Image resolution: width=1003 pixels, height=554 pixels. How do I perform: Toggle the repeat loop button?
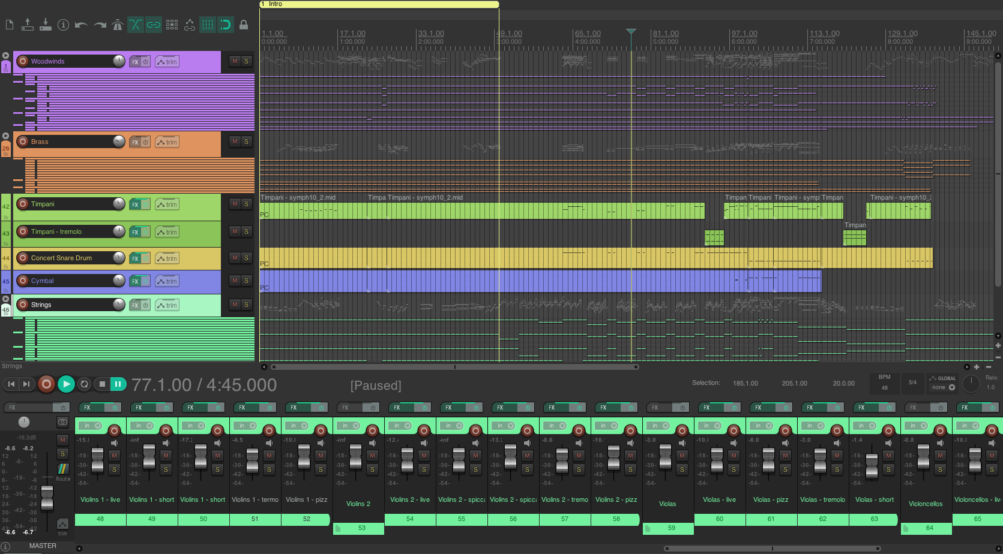84,384
